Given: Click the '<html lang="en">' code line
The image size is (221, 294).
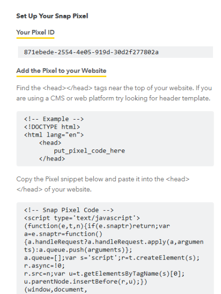Looking at the screenshot, I should 54,135.
